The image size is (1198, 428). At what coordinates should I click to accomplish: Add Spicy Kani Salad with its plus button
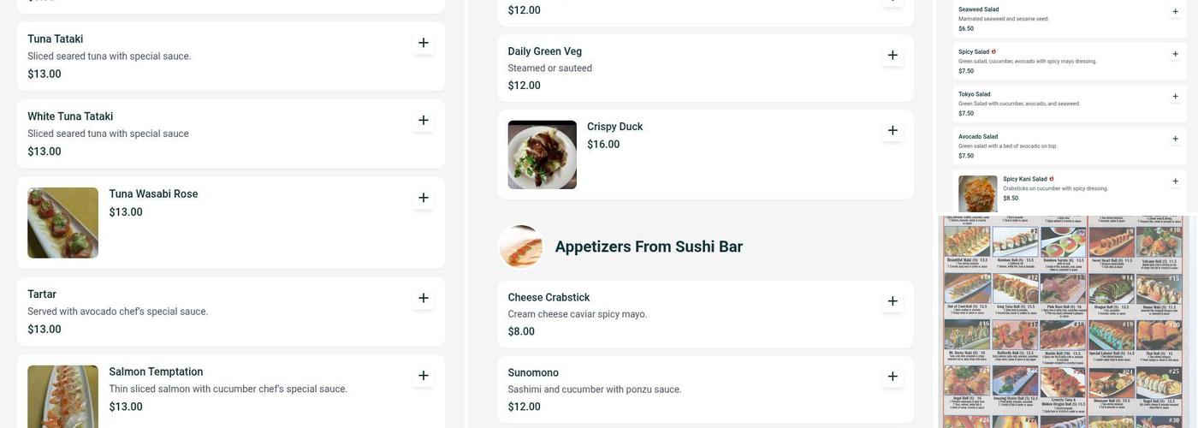point(1175,181)
